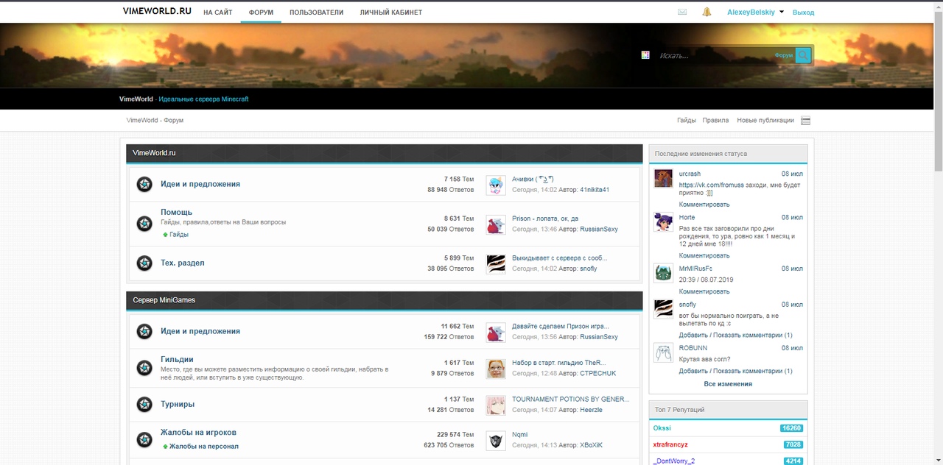The height and width of the screenshot is (465, 943).
Task: Open avatar next to Набор в старт. гильдию topic
Action: (496, 368)
